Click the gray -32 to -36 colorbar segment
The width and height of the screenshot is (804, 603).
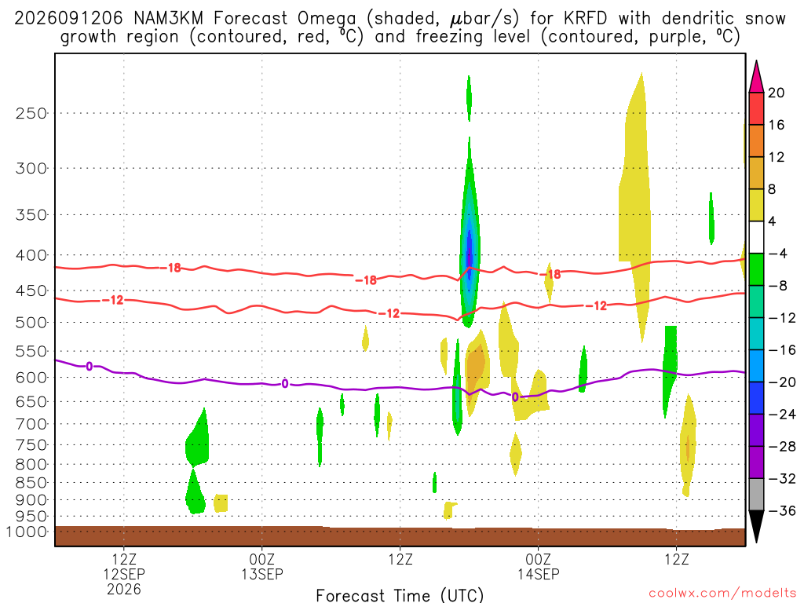tap(756, 495)
